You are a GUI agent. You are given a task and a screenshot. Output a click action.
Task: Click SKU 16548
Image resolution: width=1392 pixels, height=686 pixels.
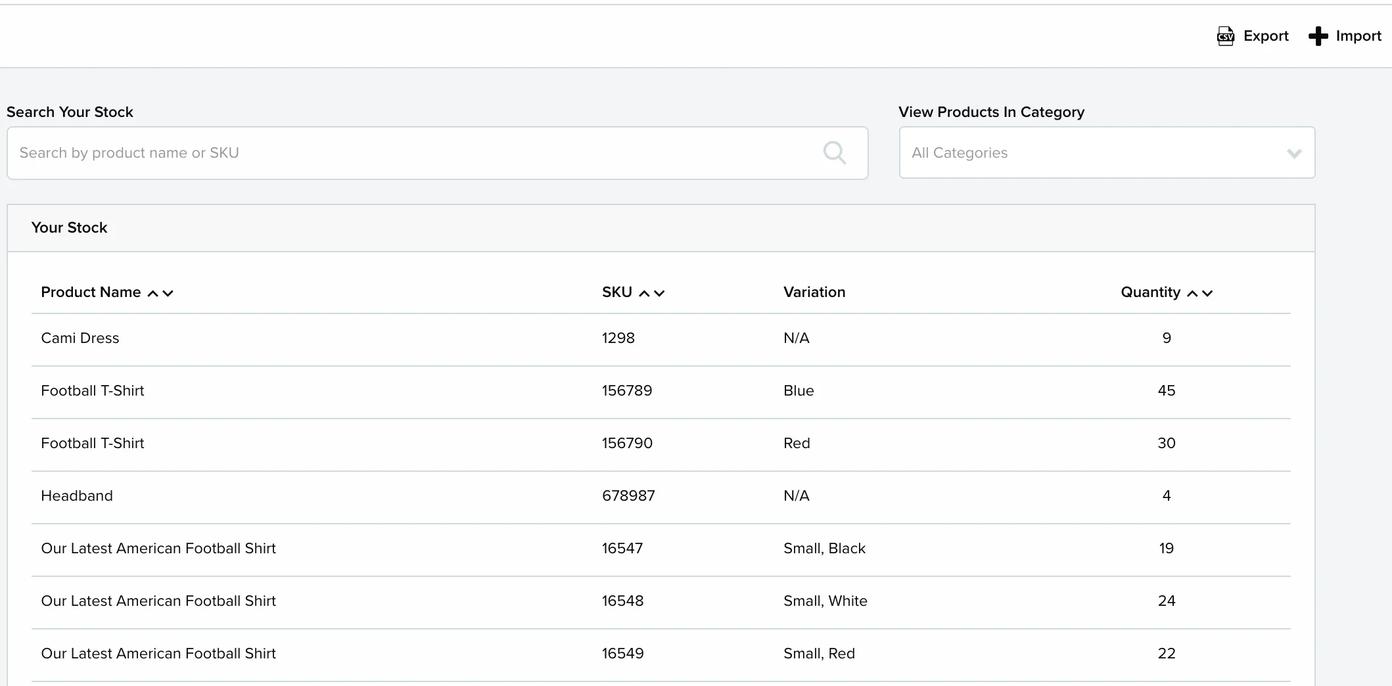[x=623, y=601]
